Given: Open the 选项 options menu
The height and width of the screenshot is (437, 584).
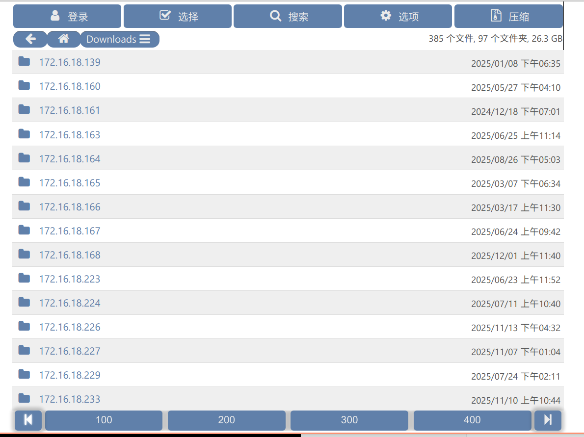Looking at the screenshot, I should coord(398,17).
